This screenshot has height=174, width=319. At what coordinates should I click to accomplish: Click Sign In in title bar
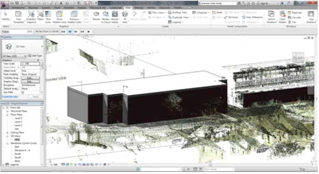[264, 3]
